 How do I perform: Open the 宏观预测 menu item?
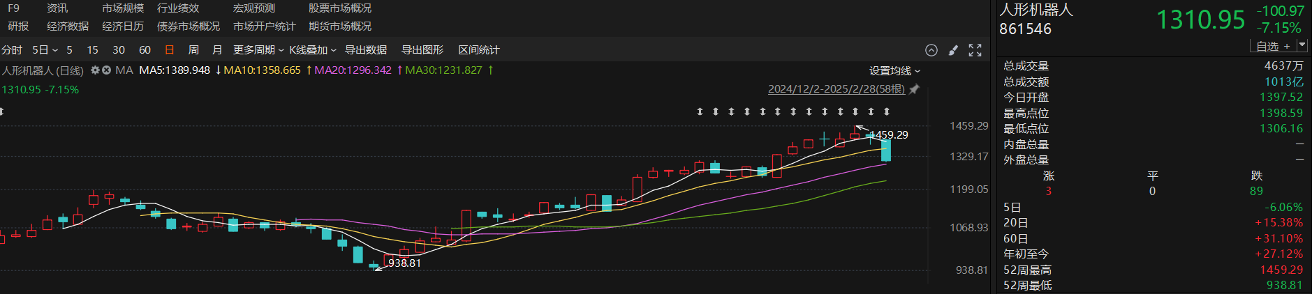(254, 8)
